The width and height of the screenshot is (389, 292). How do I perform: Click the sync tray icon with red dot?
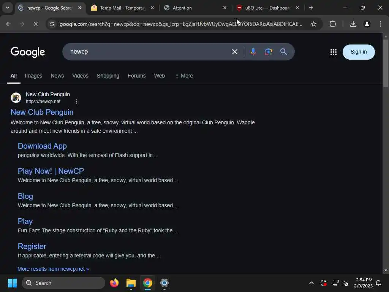click(x=324, y=283)
